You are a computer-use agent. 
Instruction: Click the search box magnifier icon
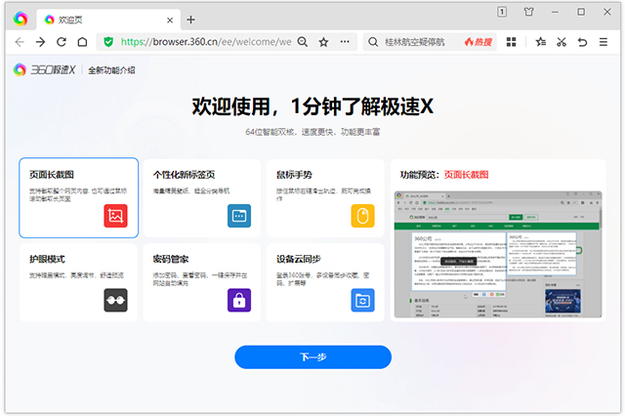(373, 42)
